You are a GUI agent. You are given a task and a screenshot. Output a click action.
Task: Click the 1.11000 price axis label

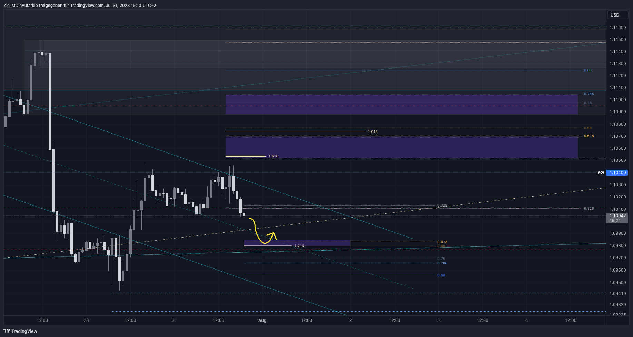pos(617,99)
